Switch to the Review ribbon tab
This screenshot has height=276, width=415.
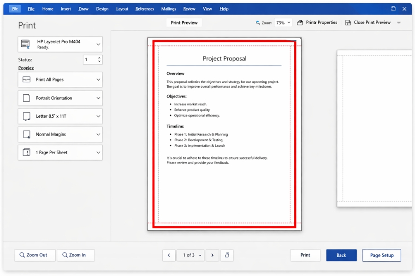[189, 8]
